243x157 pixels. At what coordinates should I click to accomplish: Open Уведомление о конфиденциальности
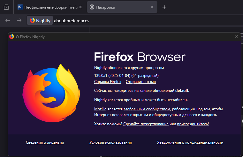coord(190,142)
